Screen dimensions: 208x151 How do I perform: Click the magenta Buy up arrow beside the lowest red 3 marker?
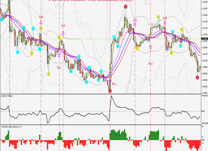[x=110, y=82]
